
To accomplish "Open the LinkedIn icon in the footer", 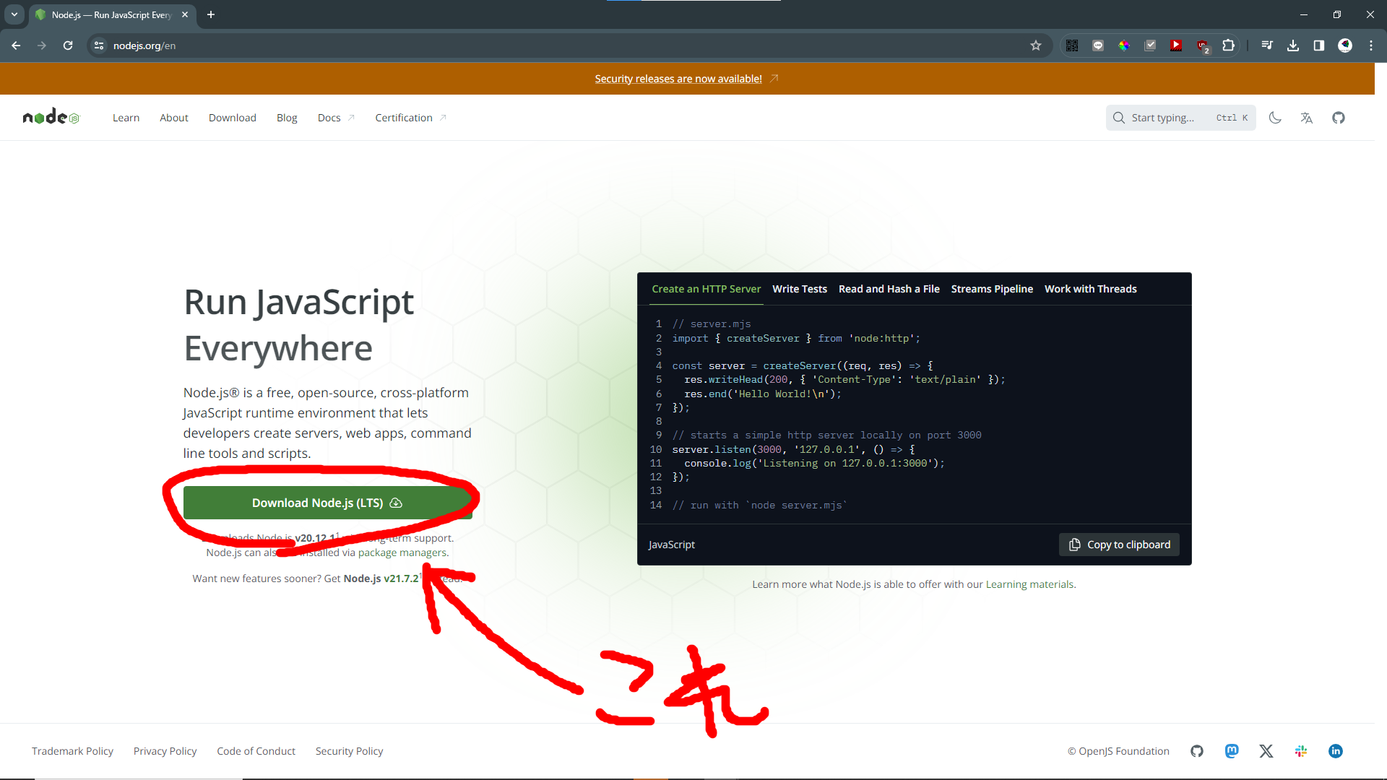I will tap(1336, 751).
